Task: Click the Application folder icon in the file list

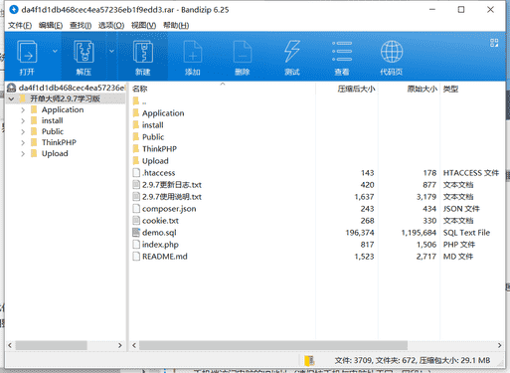Action: point(136,113)
